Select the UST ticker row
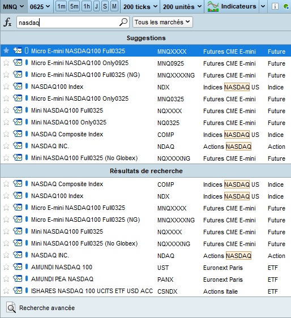This screenshot has width=291, height=318. [145, 267]
